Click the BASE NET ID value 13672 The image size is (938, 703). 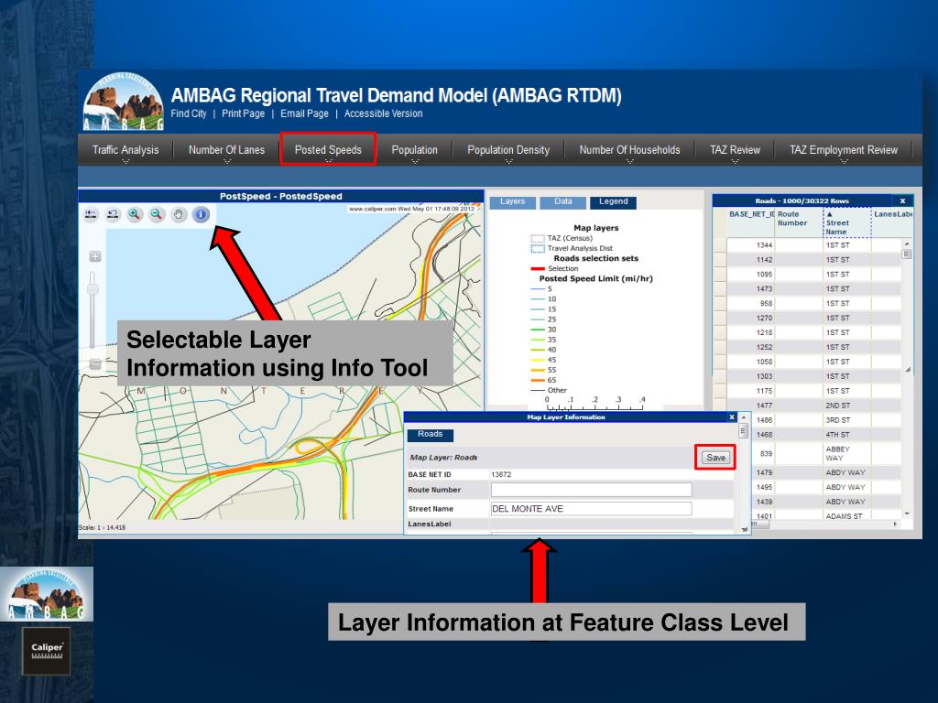click(x=501, y=475)
